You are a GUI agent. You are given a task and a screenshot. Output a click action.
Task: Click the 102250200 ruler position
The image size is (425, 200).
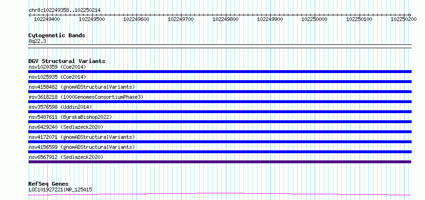tap(404, 20)
